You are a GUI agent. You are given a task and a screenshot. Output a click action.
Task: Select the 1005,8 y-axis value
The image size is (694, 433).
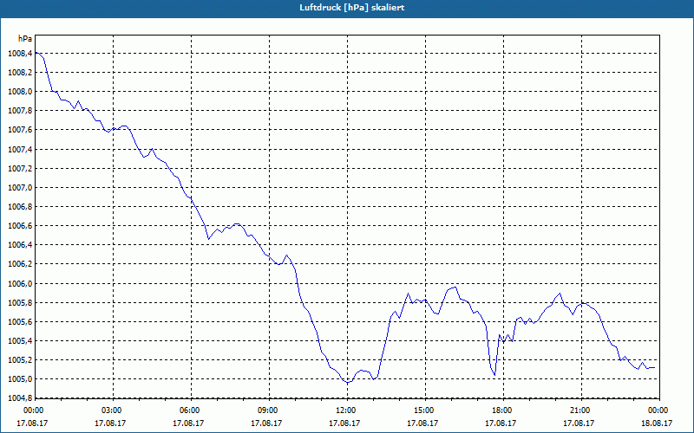(x=20, y=302)
